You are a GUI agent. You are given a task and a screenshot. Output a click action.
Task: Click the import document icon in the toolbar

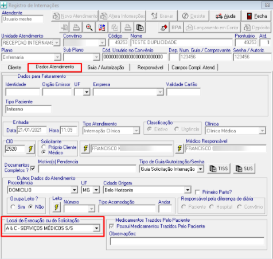pyautogui.click(x=64, y=28)
